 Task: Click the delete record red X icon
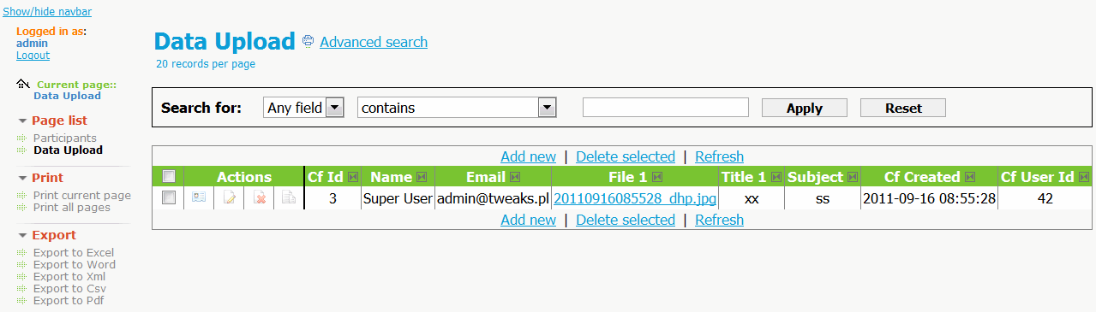259,198
